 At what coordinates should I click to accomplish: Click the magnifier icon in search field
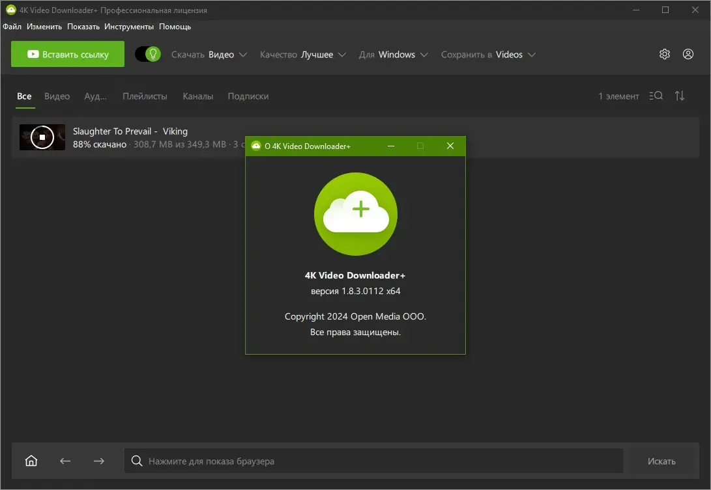pos(137,461)
